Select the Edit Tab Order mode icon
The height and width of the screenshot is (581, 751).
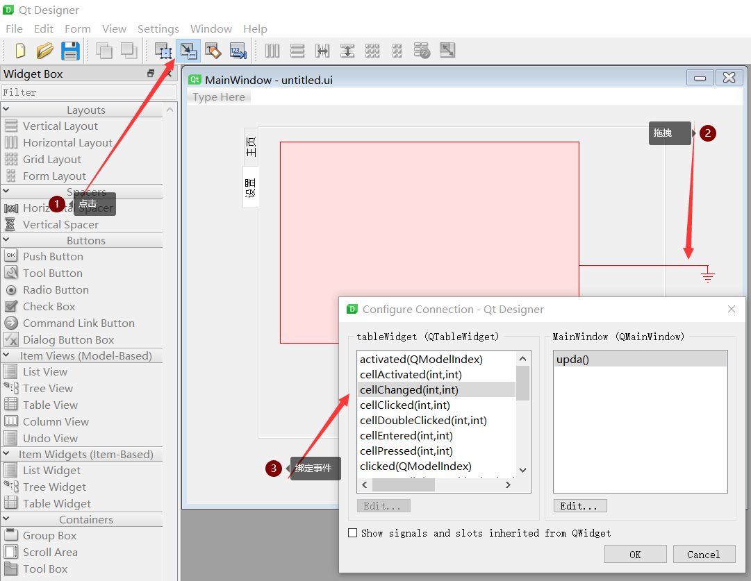click(238, 51)
